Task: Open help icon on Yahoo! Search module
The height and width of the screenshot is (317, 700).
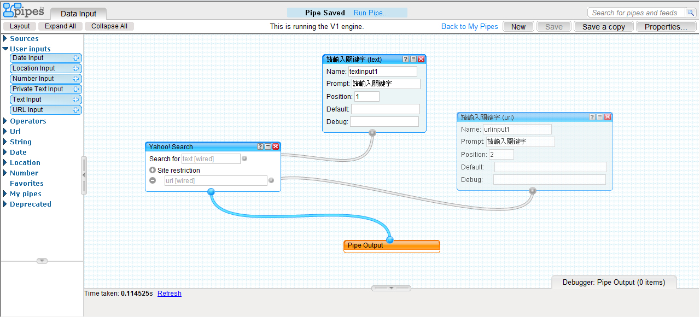Action: click(x=260, y=146)
